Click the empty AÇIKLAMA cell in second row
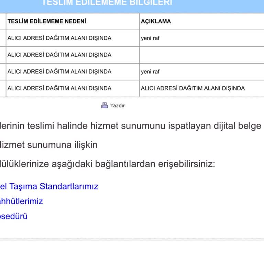Screen dimensions: 264x264 pyautogui.click(x=202, y=55)
